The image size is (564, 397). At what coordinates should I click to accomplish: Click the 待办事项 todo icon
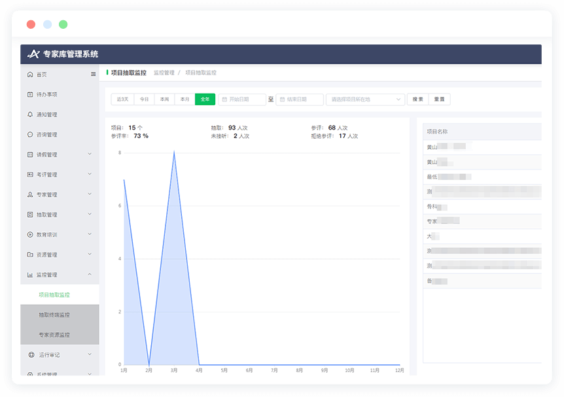30,95
